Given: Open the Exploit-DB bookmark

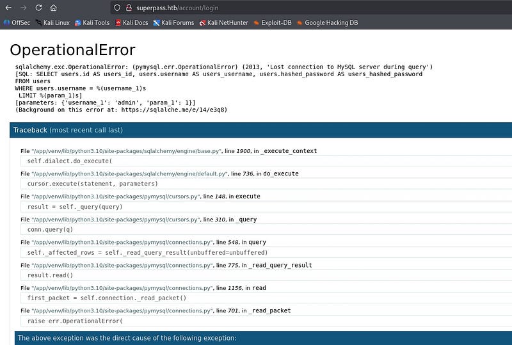Looking at the screenshot, I should coord(273,22).
